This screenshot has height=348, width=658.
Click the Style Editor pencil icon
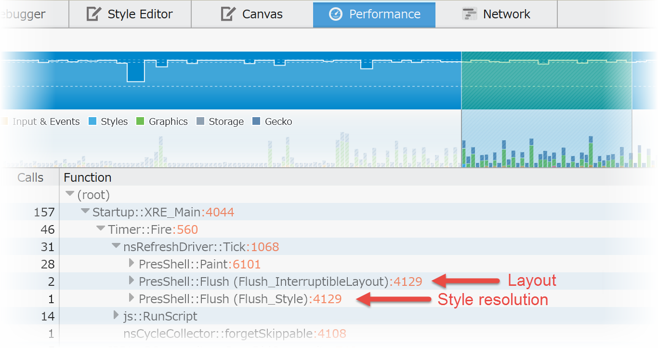point(94,14)
